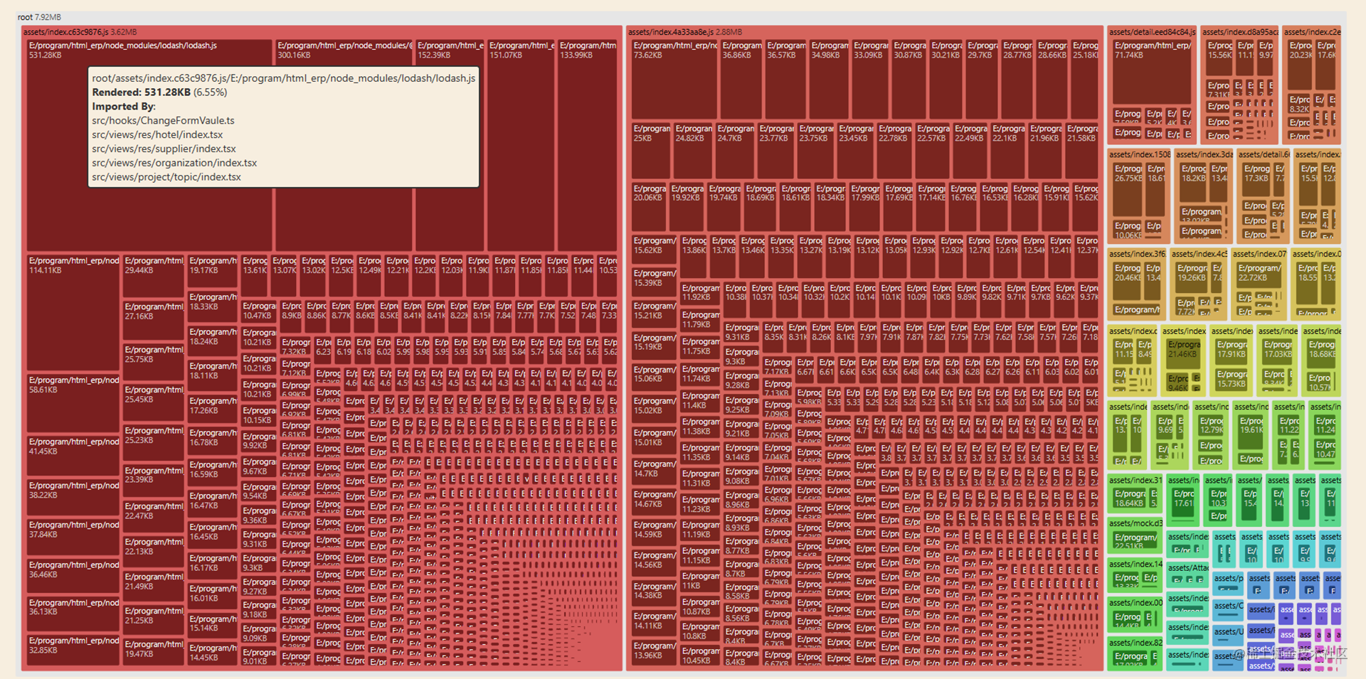Click the 19.61KB module block
Viewport: 1366px width, 679px height.
tap(1251, 431)
